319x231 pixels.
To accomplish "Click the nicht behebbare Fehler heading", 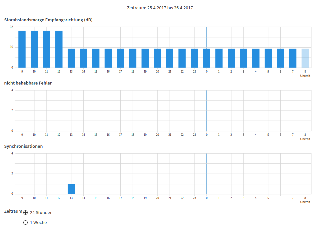I will pos(28,83).
